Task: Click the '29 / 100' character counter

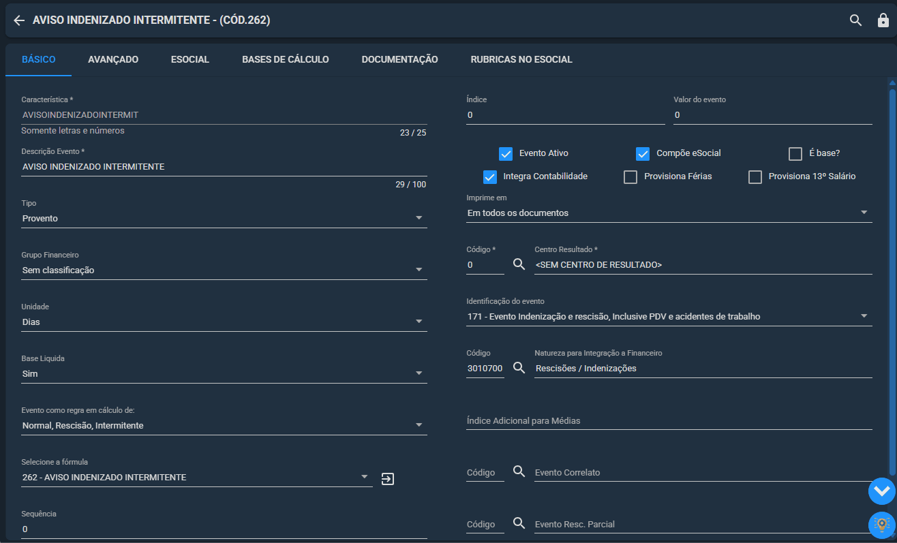Action: click(x=411, y=185)
